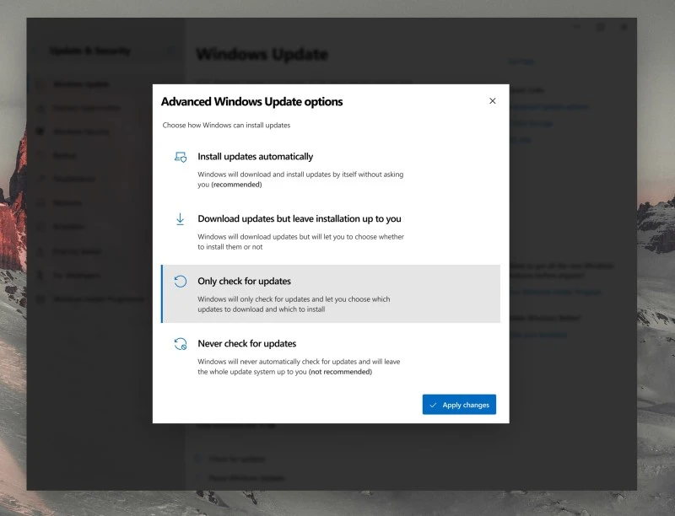Click the Apply changes button
The image size is (675, 516).
click(459, 404)
